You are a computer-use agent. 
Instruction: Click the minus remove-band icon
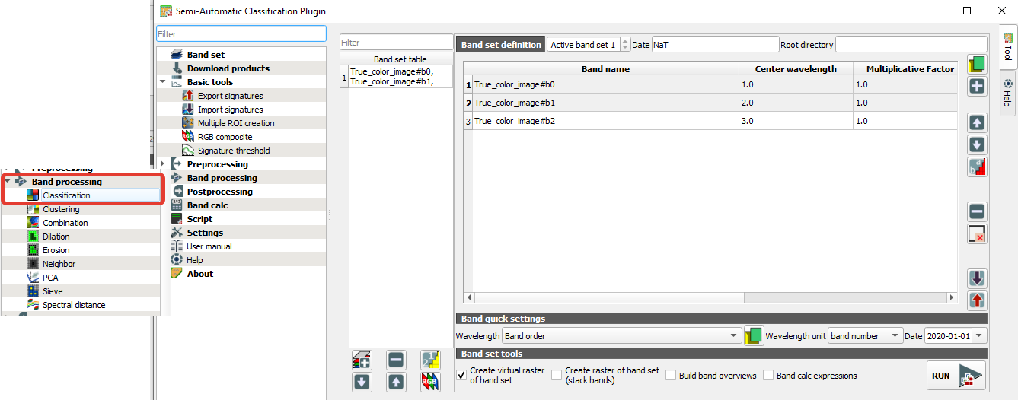[977, 211]
